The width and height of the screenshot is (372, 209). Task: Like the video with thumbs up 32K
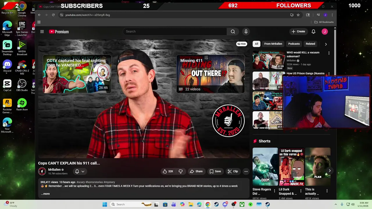[x=168, y=171]
